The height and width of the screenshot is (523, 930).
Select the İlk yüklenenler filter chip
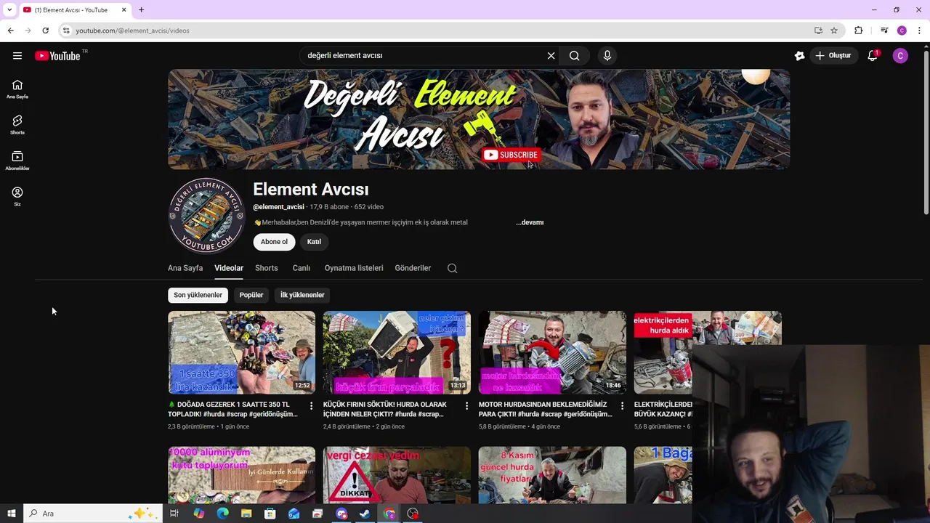click(x=302, y=295)
